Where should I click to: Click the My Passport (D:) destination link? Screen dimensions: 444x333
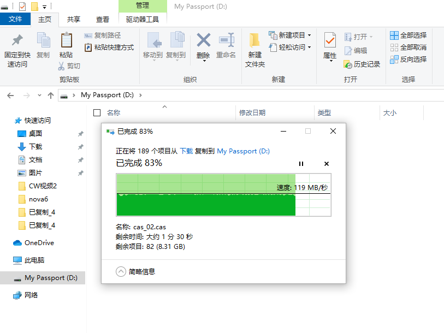[243, 151]
